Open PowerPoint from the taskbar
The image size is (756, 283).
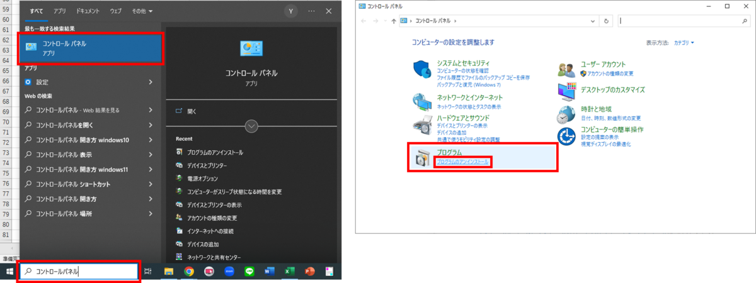pyautogui.click(x=309, y=271)
